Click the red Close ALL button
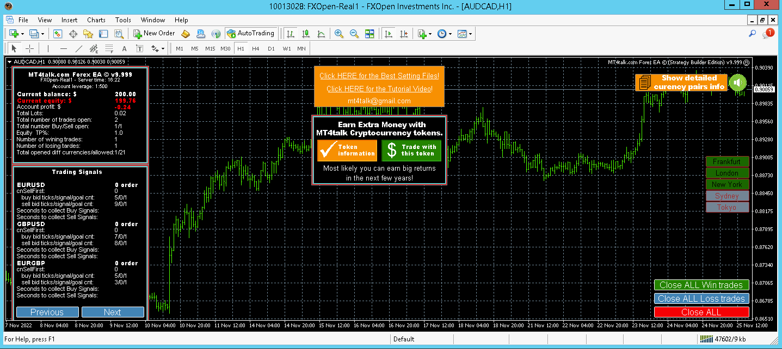782x349 pixels. [701, 312]
